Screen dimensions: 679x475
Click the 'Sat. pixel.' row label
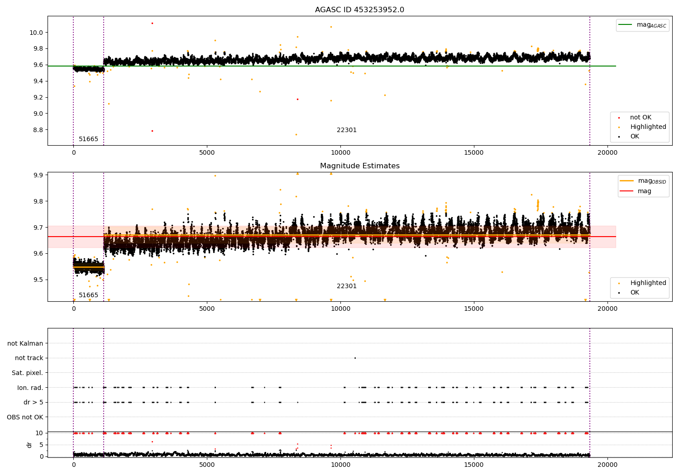click(27, 373)
